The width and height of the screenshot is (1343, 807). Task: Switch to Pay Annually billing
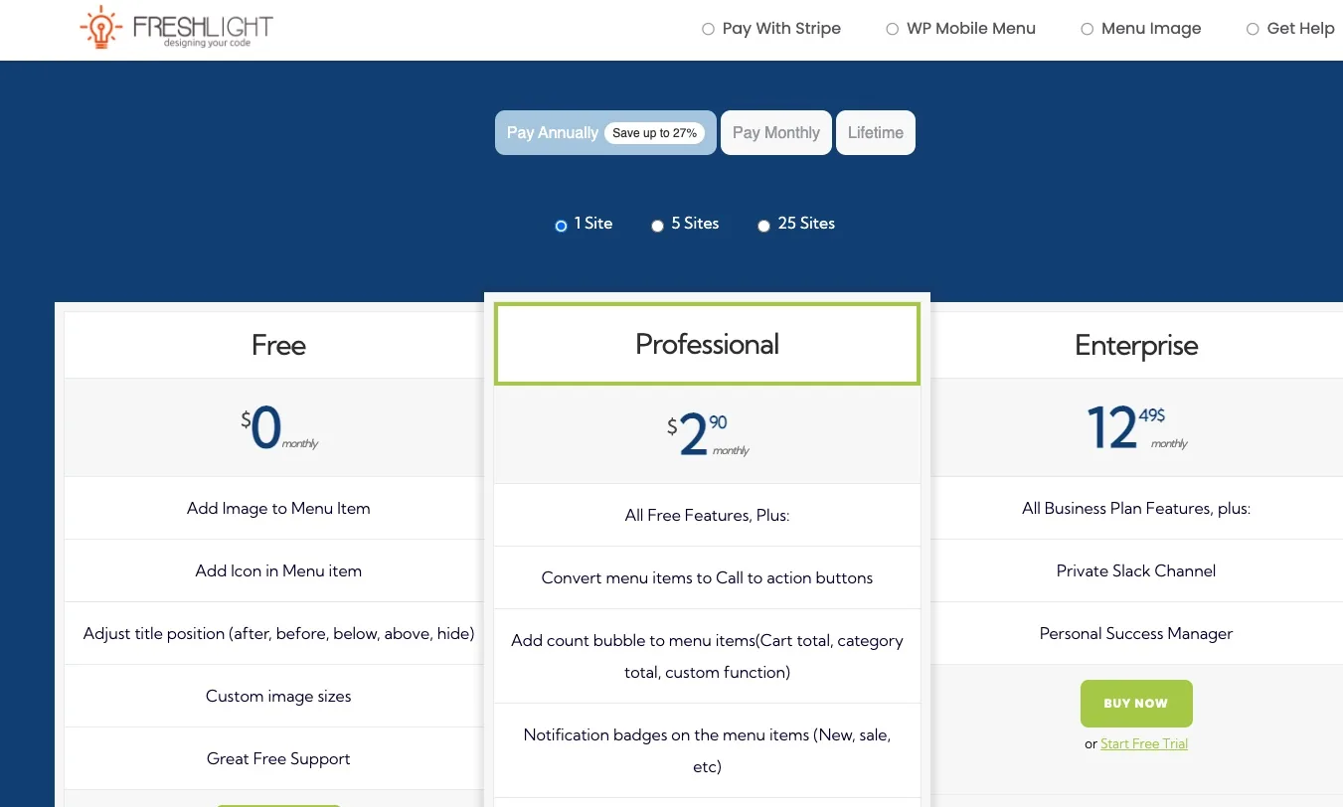[605, 132]
